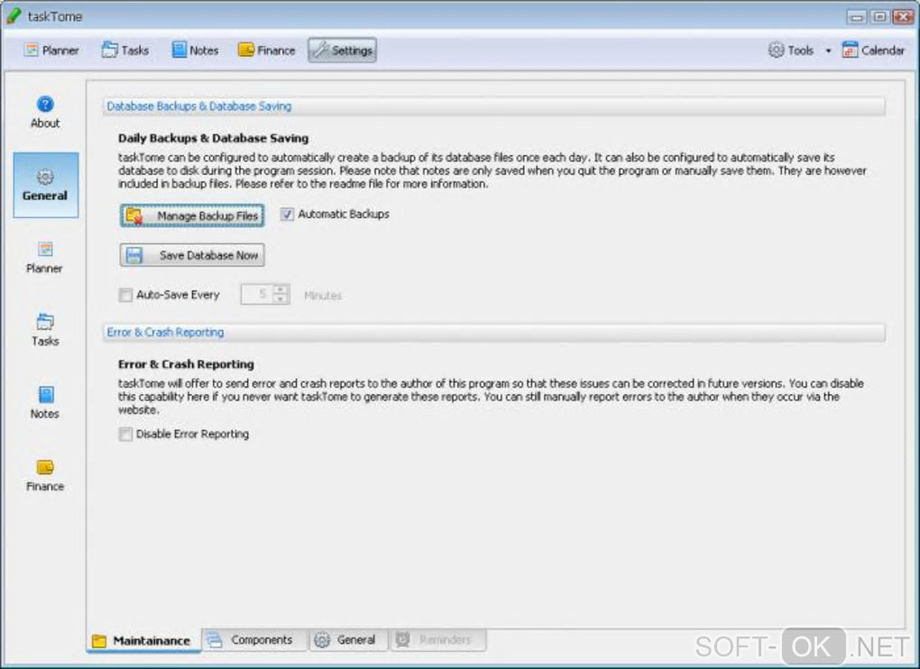
Task: Decrease auto-save minutes with down arrow
Action: (x=281, y=299)
